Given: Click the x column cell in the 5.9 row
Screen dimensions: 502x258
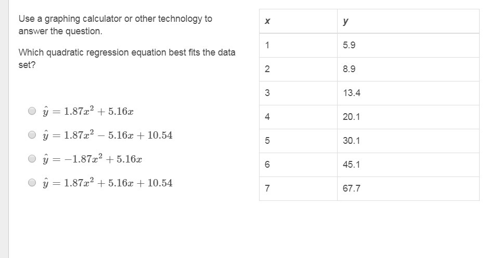Looking at the screenshot, I should (x=267, y=45).
